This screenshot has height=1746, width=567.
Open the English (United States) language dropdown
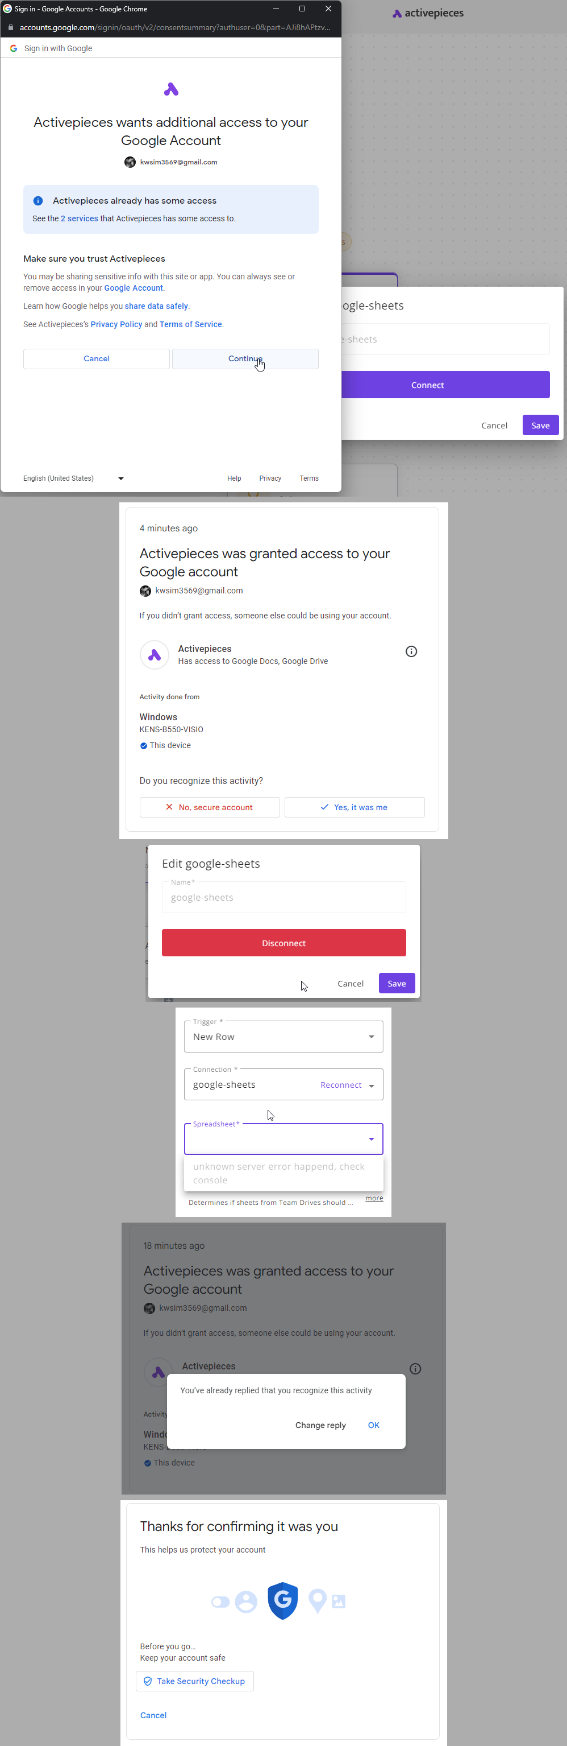(74, 478)
